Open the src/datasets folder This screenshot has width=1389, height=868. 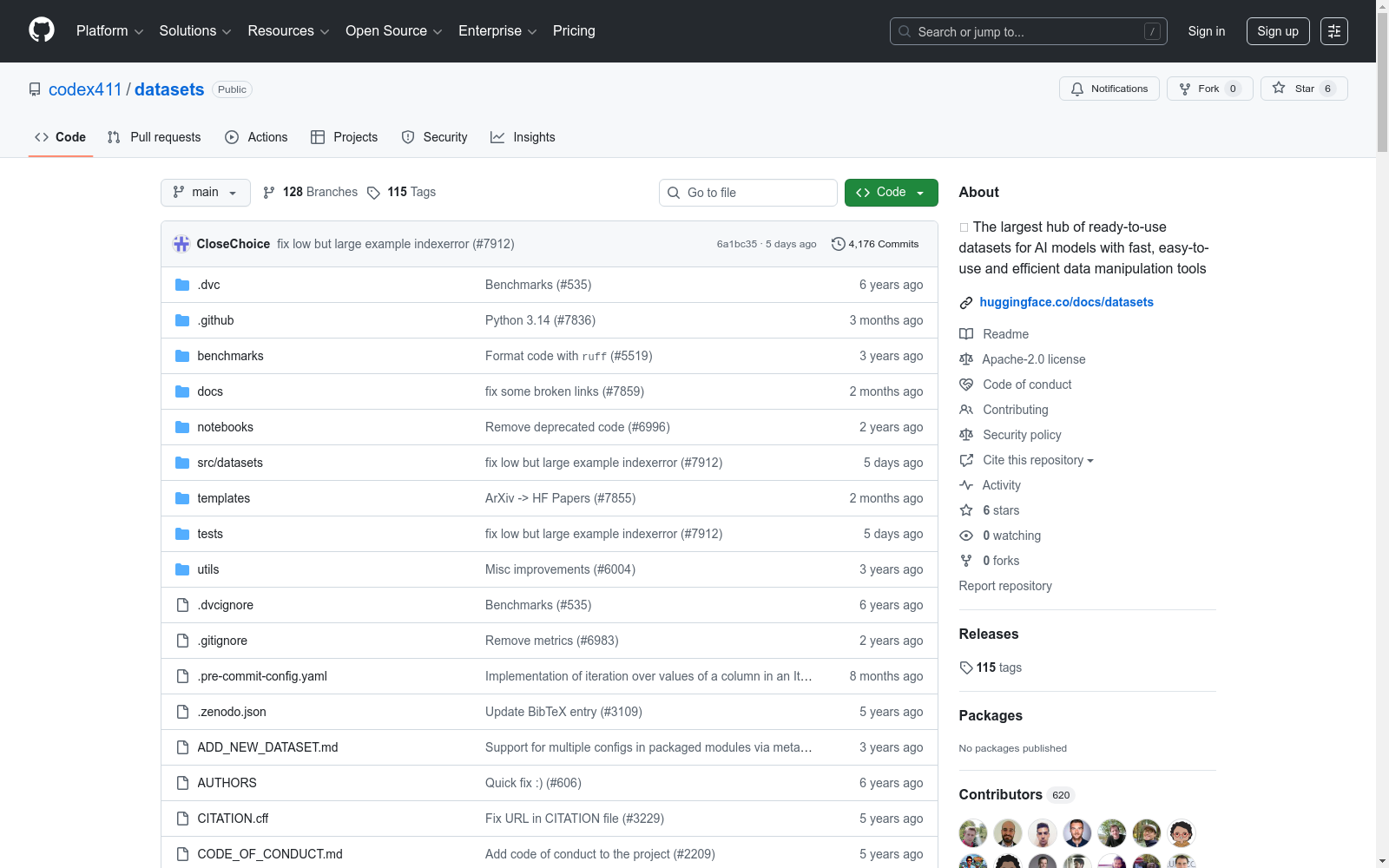pos(230,463)
